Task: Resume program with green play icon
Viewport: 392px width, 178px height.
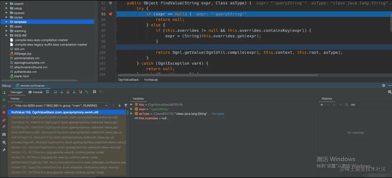Action: point(4,100)
